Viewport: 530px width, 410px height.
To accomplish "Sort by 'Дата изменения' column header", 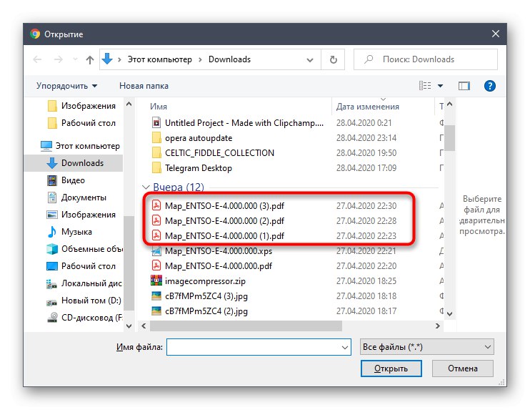I will click(367, 107).
